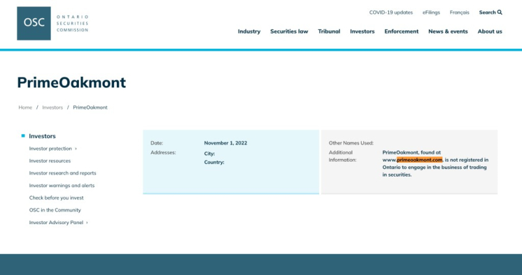Open Investor warnings and alerts
The height and width of the screenshot is (275, 522).
62,186
